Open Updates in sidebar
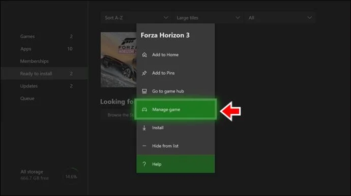 click(44, 86)
